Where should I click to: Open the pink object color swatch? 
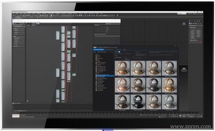pos(200,42)
